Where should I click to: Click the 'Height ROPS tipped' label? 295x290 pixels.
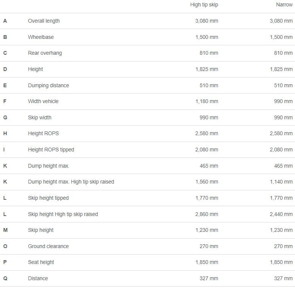click(x=51, y=150)
